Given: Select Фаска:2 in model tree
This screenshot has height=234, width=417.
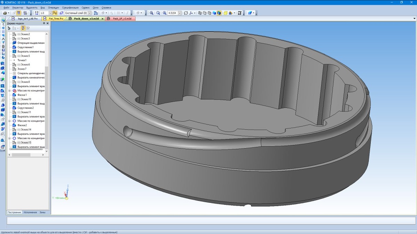Looking at the screenshot, I should [22, 125].
